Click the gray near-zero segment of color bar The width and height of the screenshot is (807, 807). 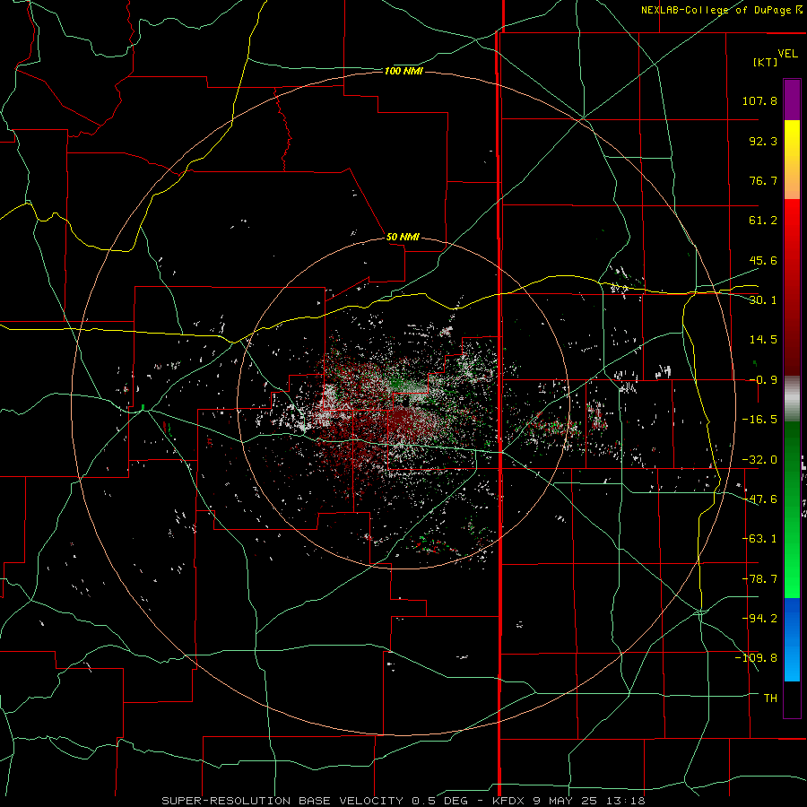[x=792, y=398]
